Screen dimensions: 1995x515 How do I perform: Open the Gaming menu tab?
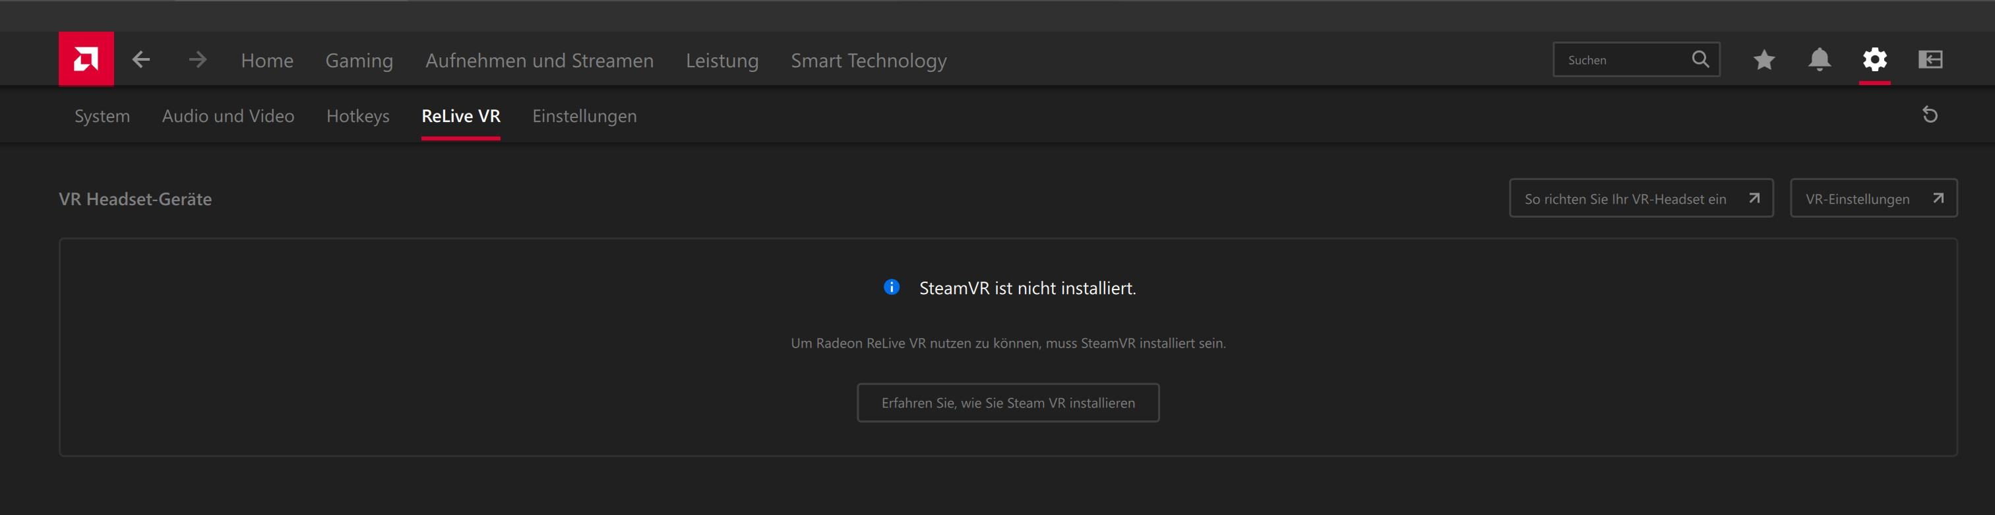pyautogui.click(x=359, y=61)
